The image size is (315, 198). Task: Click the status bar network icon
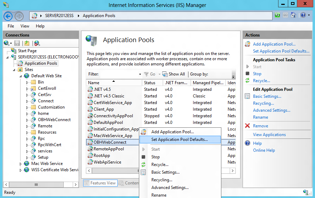pos(306,192)
